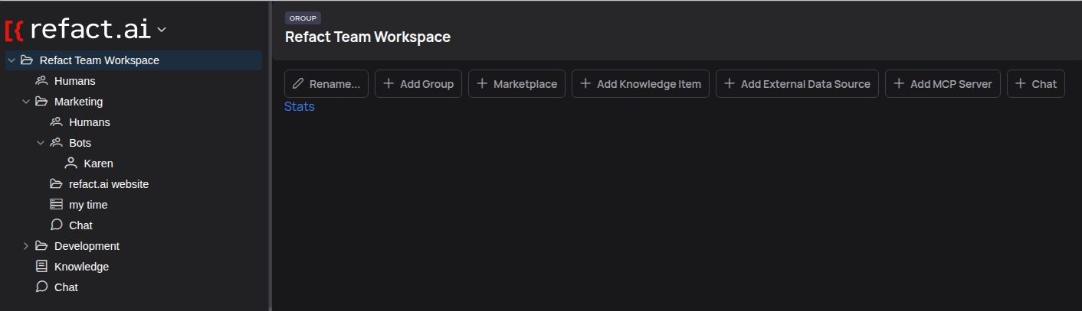
Task: Click the Development folder icon
Action: click(41, 246)
